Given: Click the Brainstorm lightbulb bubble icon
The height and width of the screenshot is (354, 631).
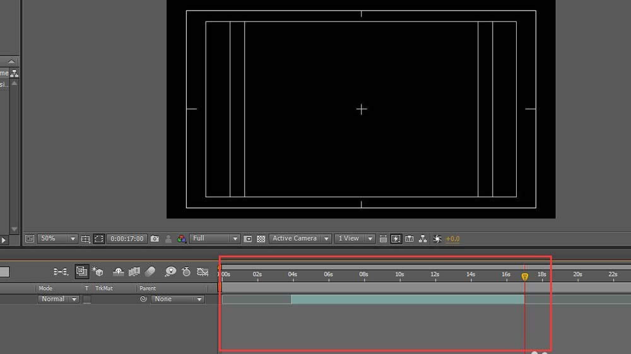Looking at the screenshot, I should coord(170,272).
